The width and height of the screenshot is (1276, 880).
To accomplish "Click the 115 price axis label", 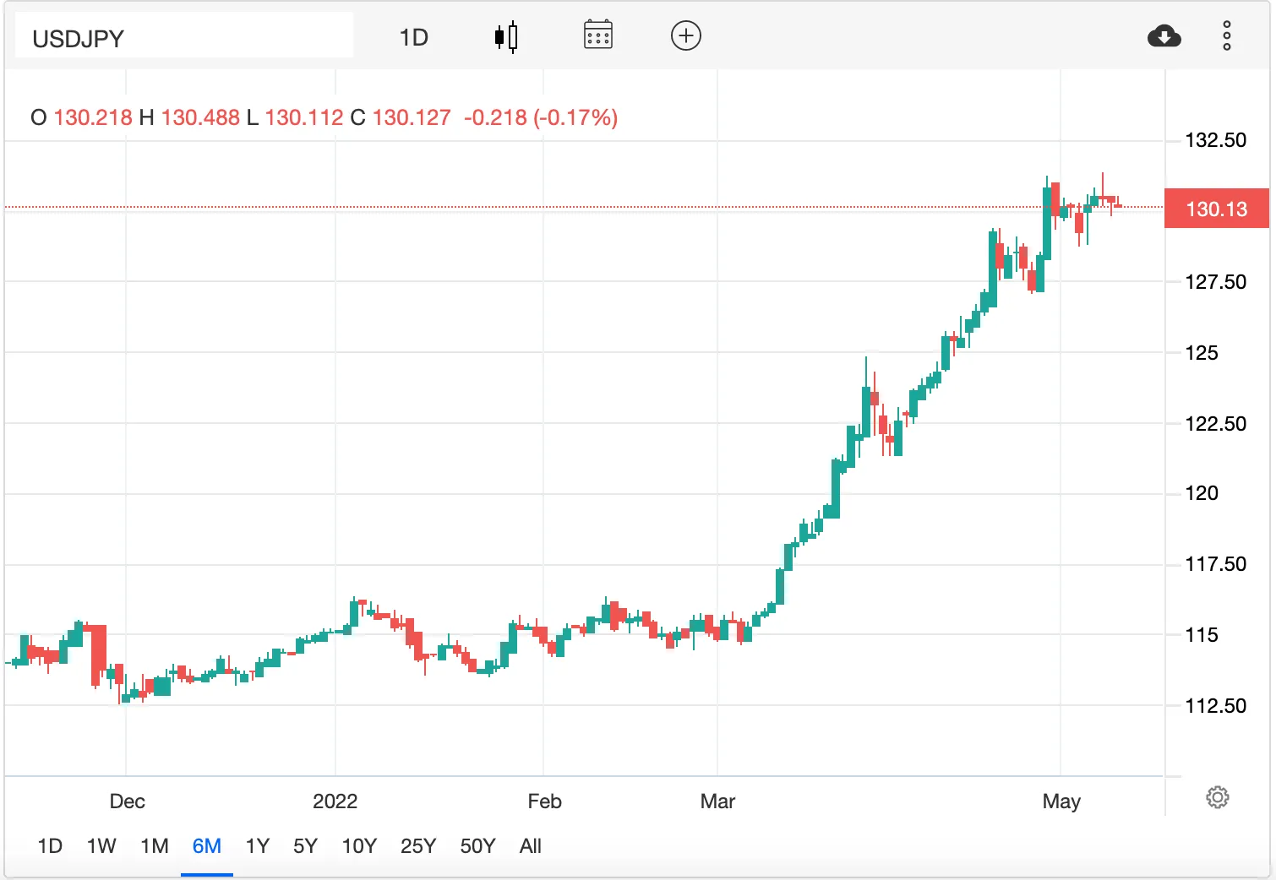I will [x=1202, y=635].
